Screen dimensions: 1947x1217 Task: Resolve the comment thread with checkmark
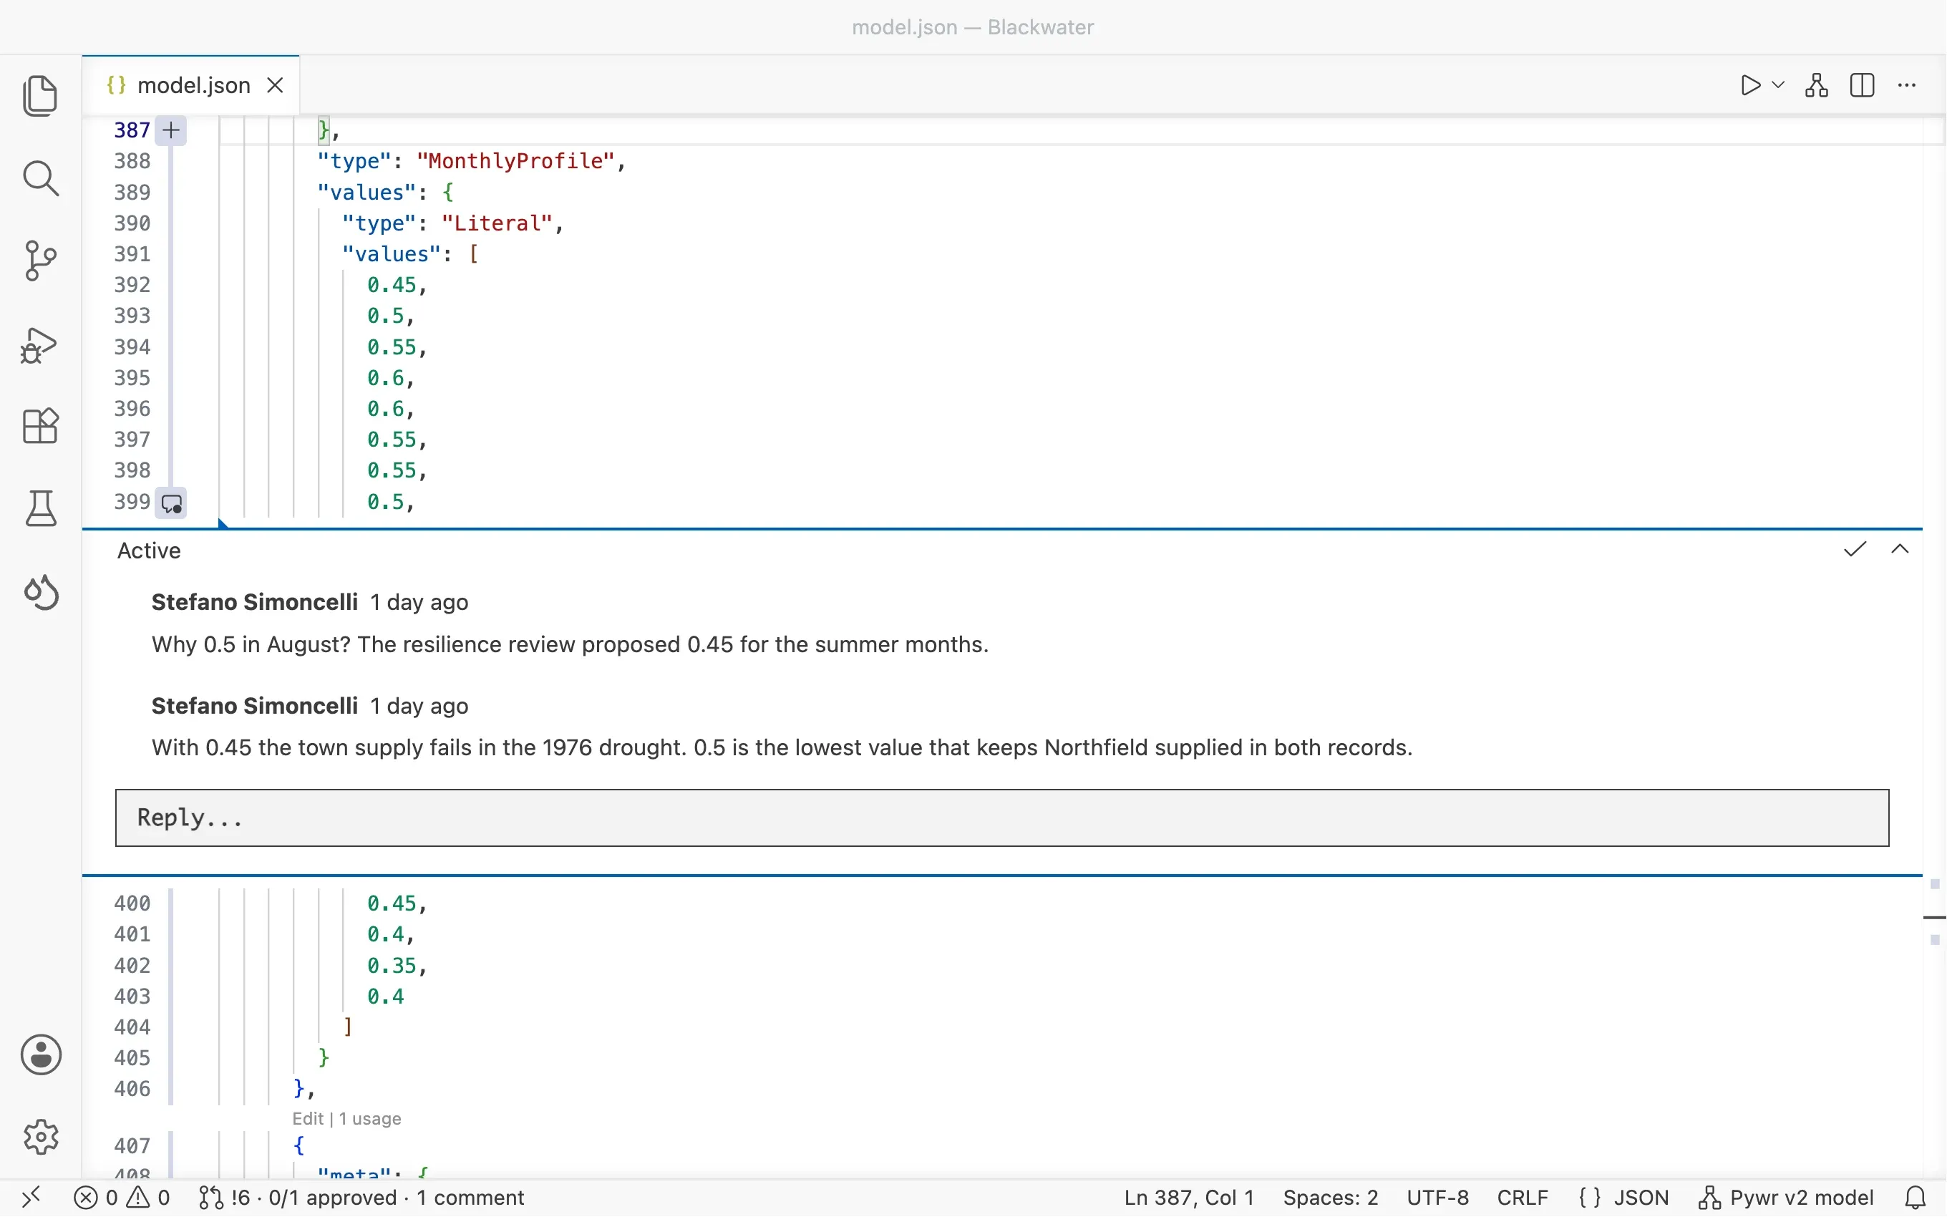tap(1855, 550)
